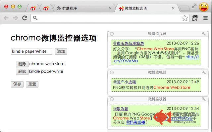
Task: Open the Chrome hamburger menu
Action: 205,18
